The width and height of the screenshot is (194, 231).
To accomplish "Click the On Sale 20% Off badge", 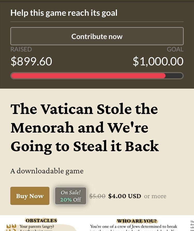I will [71, 196].
